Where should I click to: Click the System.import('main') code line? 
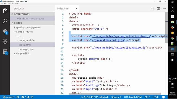pos(95,59)
